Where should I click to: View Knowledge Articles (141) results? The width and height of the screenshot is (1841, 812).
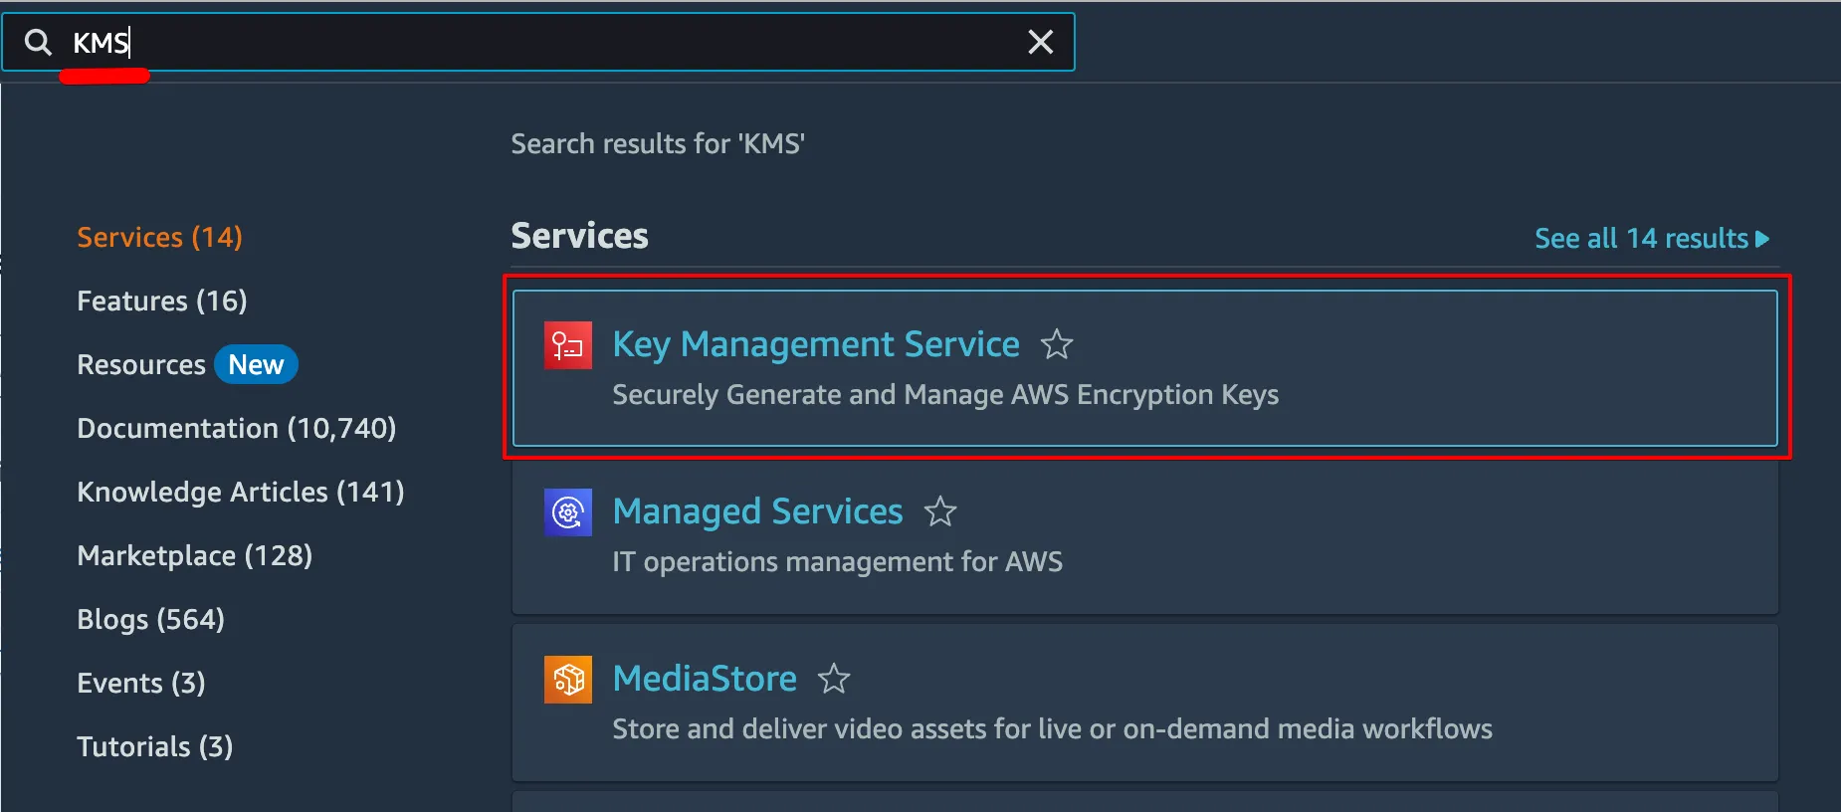tap(240, 492)
